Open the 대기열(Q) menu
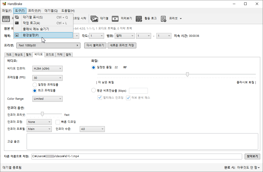Screen dimensions: 263x172 pyautogui.click(x=51, y=11)
